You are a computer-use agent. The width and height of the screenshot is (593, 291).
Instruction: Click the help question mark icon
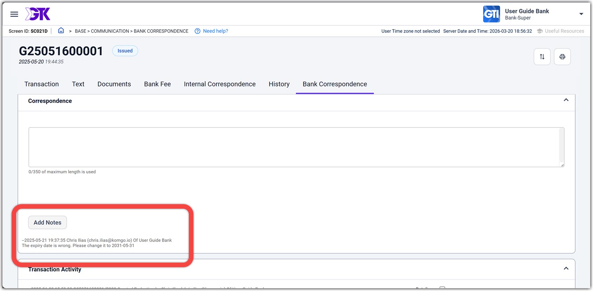(x=197, y=31)
